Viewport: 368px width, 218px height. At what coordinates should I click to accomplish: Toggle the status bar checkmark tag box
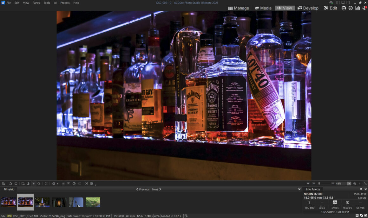pyautogui.click(x=366, y=215)
